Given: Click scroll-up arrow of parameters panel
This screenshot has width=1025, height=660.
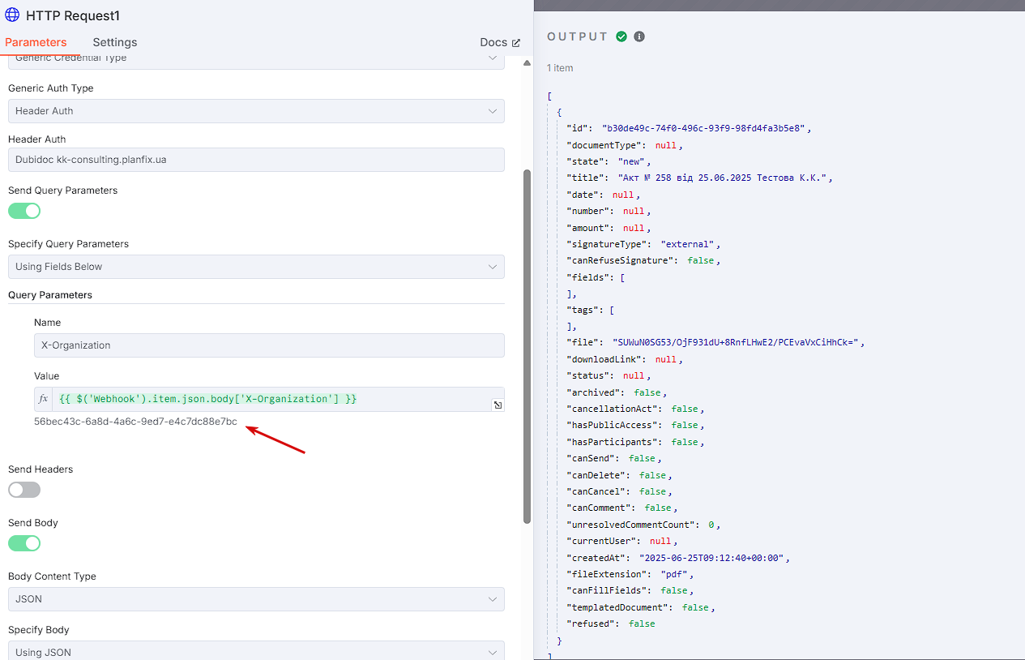Looking at the screenshot, I should tap(527, 62).
